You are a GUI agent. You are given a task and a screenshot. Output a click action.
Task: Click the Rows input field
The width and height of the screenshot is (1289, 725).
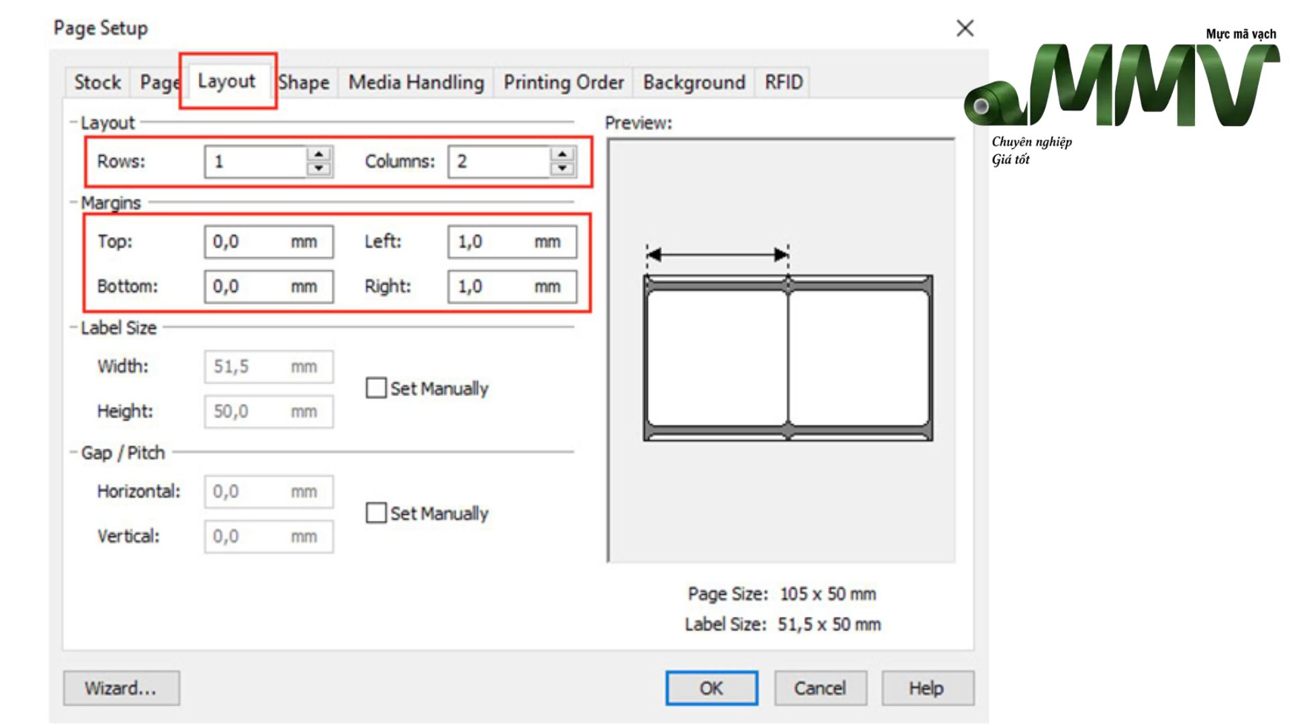click(x=256, y=162)
